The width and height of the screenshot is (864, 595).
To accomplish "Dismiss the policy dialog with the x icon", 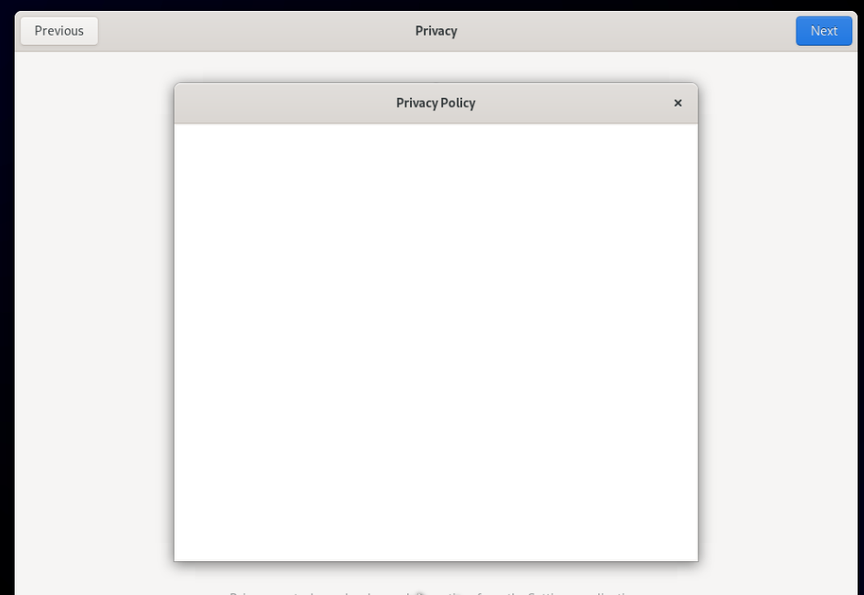I will click(678, 103).
